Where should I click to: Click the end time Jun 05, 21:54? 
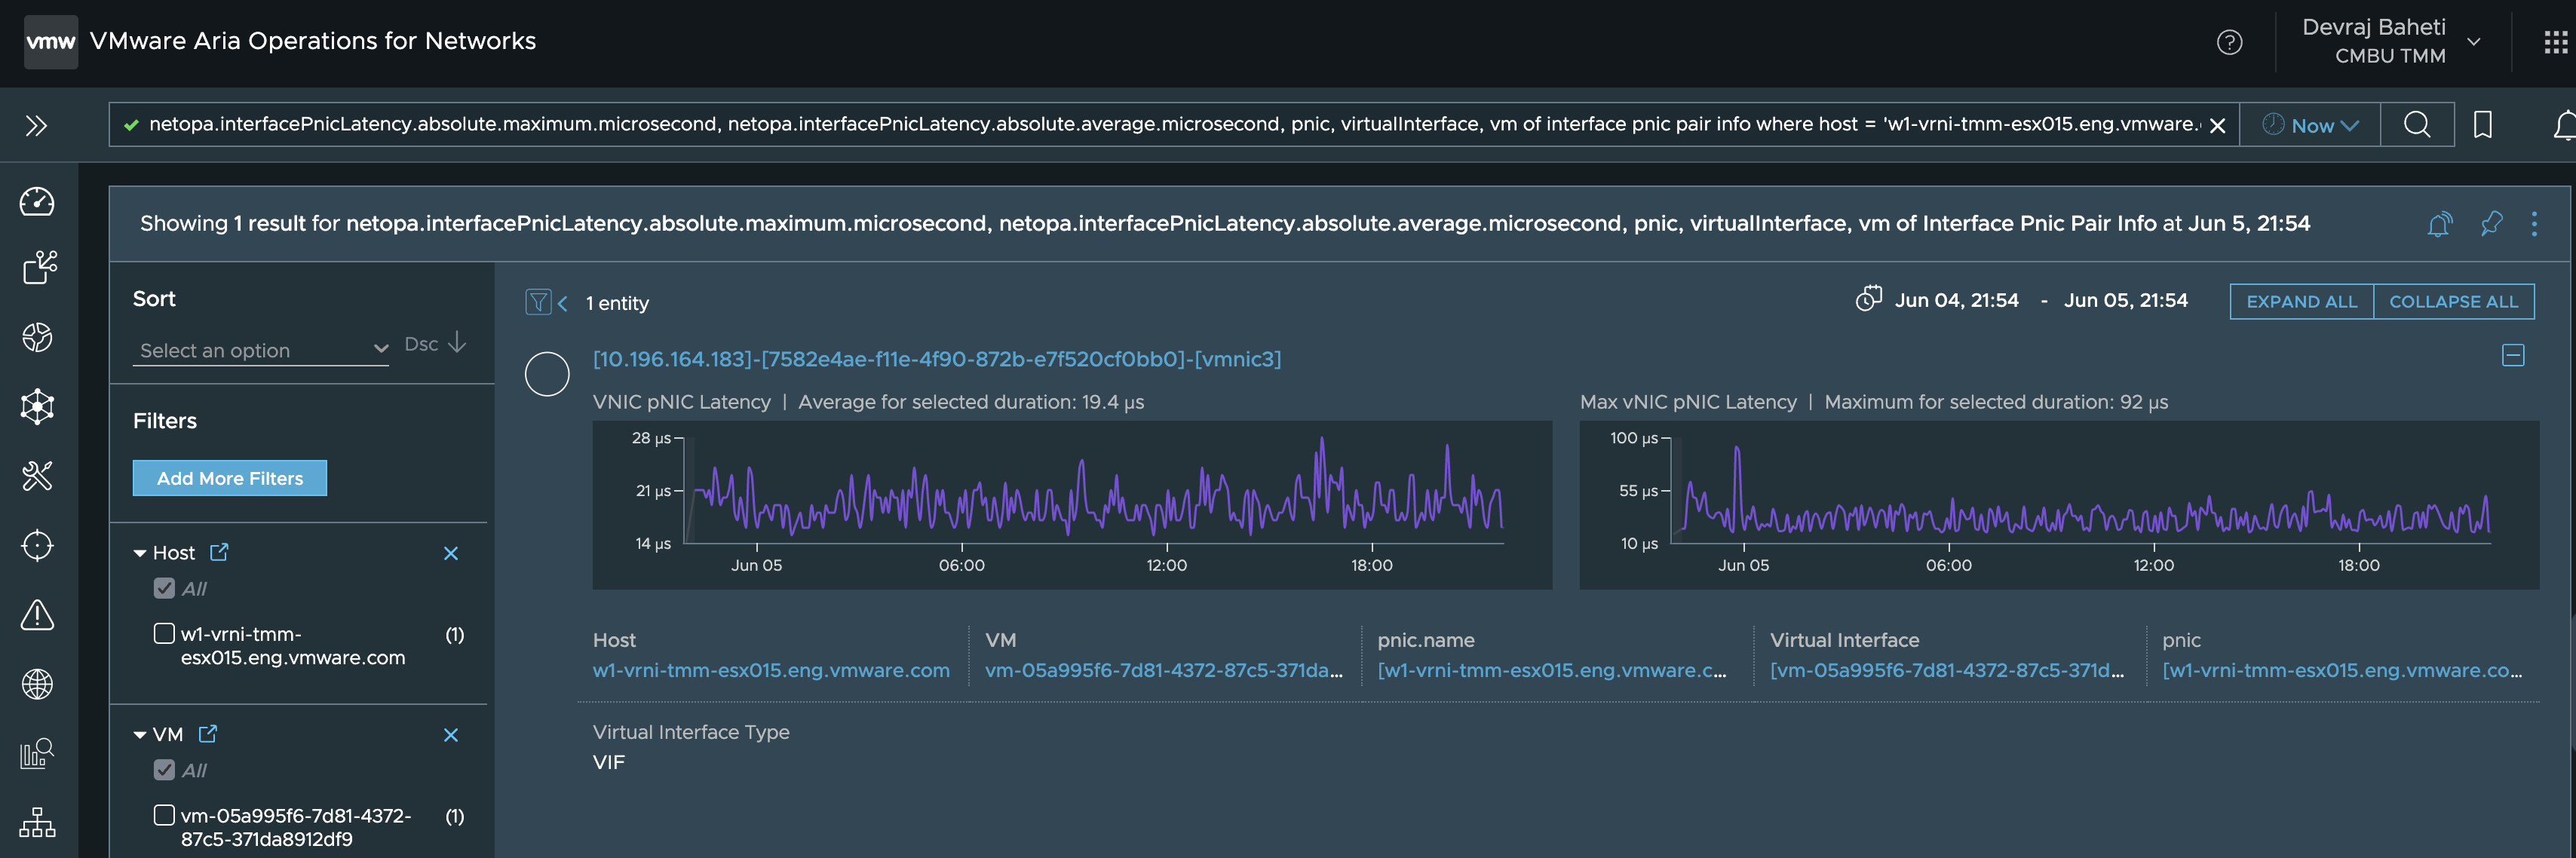(x=2125, y=300)
